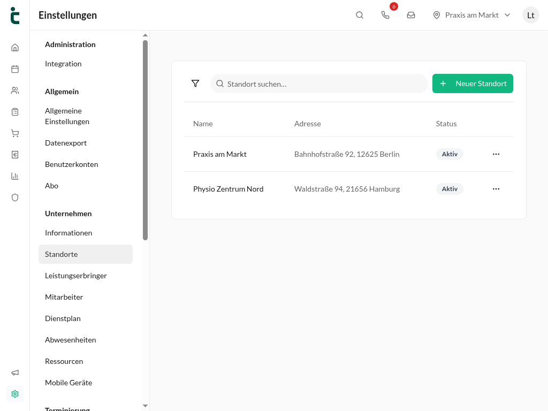Open the patients people icon
Screen dimensions: 548x411
[14, 90]
